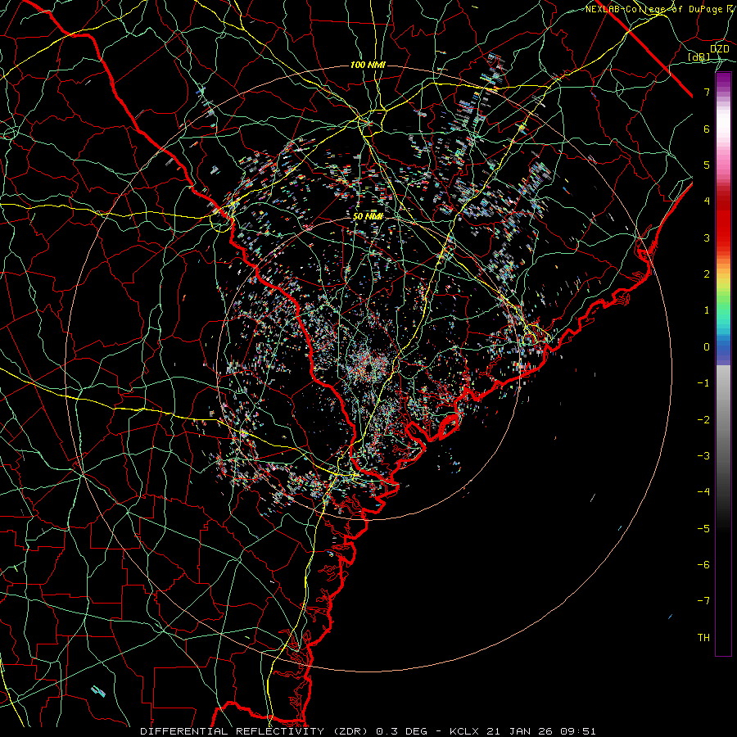This screenshot has width=737, height=737.
Task: Click the 0.3 DEG elevation text
Action: point(401,731)
